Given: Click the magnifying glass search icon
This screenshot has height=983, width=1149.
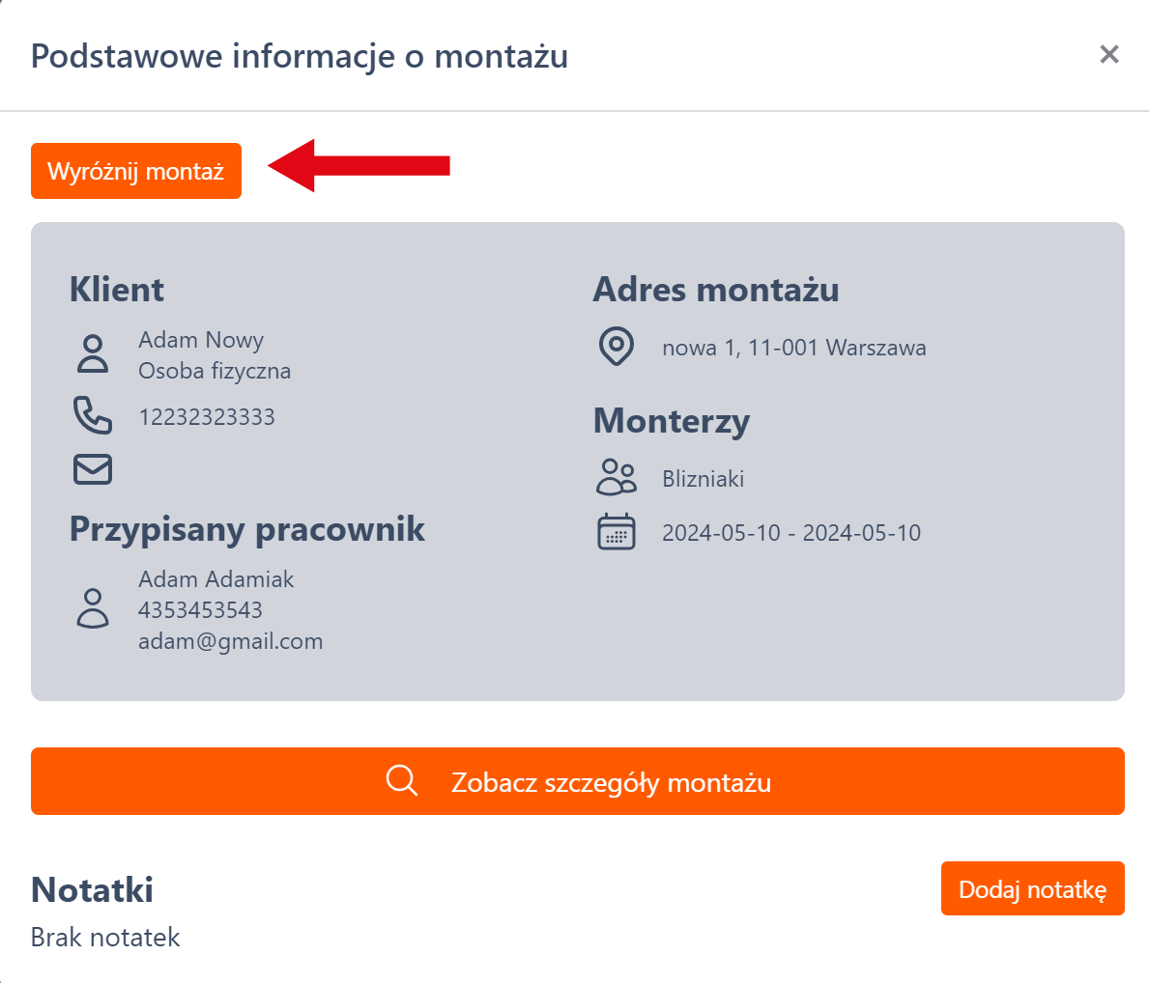Looking at the screenshot, I should tap(402, 780).
